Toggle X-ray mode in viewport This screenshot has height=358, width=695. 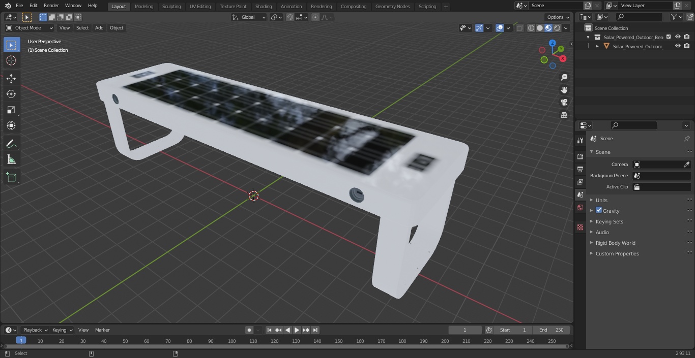519,28
